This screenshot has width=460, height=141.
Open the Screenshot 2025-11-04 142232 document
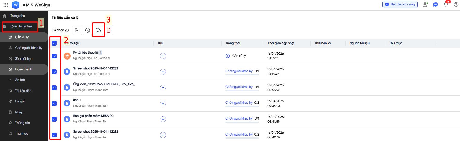[95, 68]
